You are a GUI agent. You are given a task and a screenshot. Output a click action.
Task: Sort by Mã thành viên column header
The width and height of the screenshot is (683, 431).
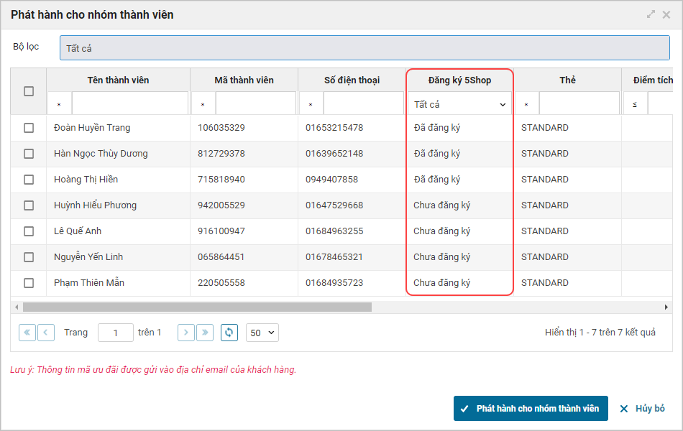[x=244, y=80]
